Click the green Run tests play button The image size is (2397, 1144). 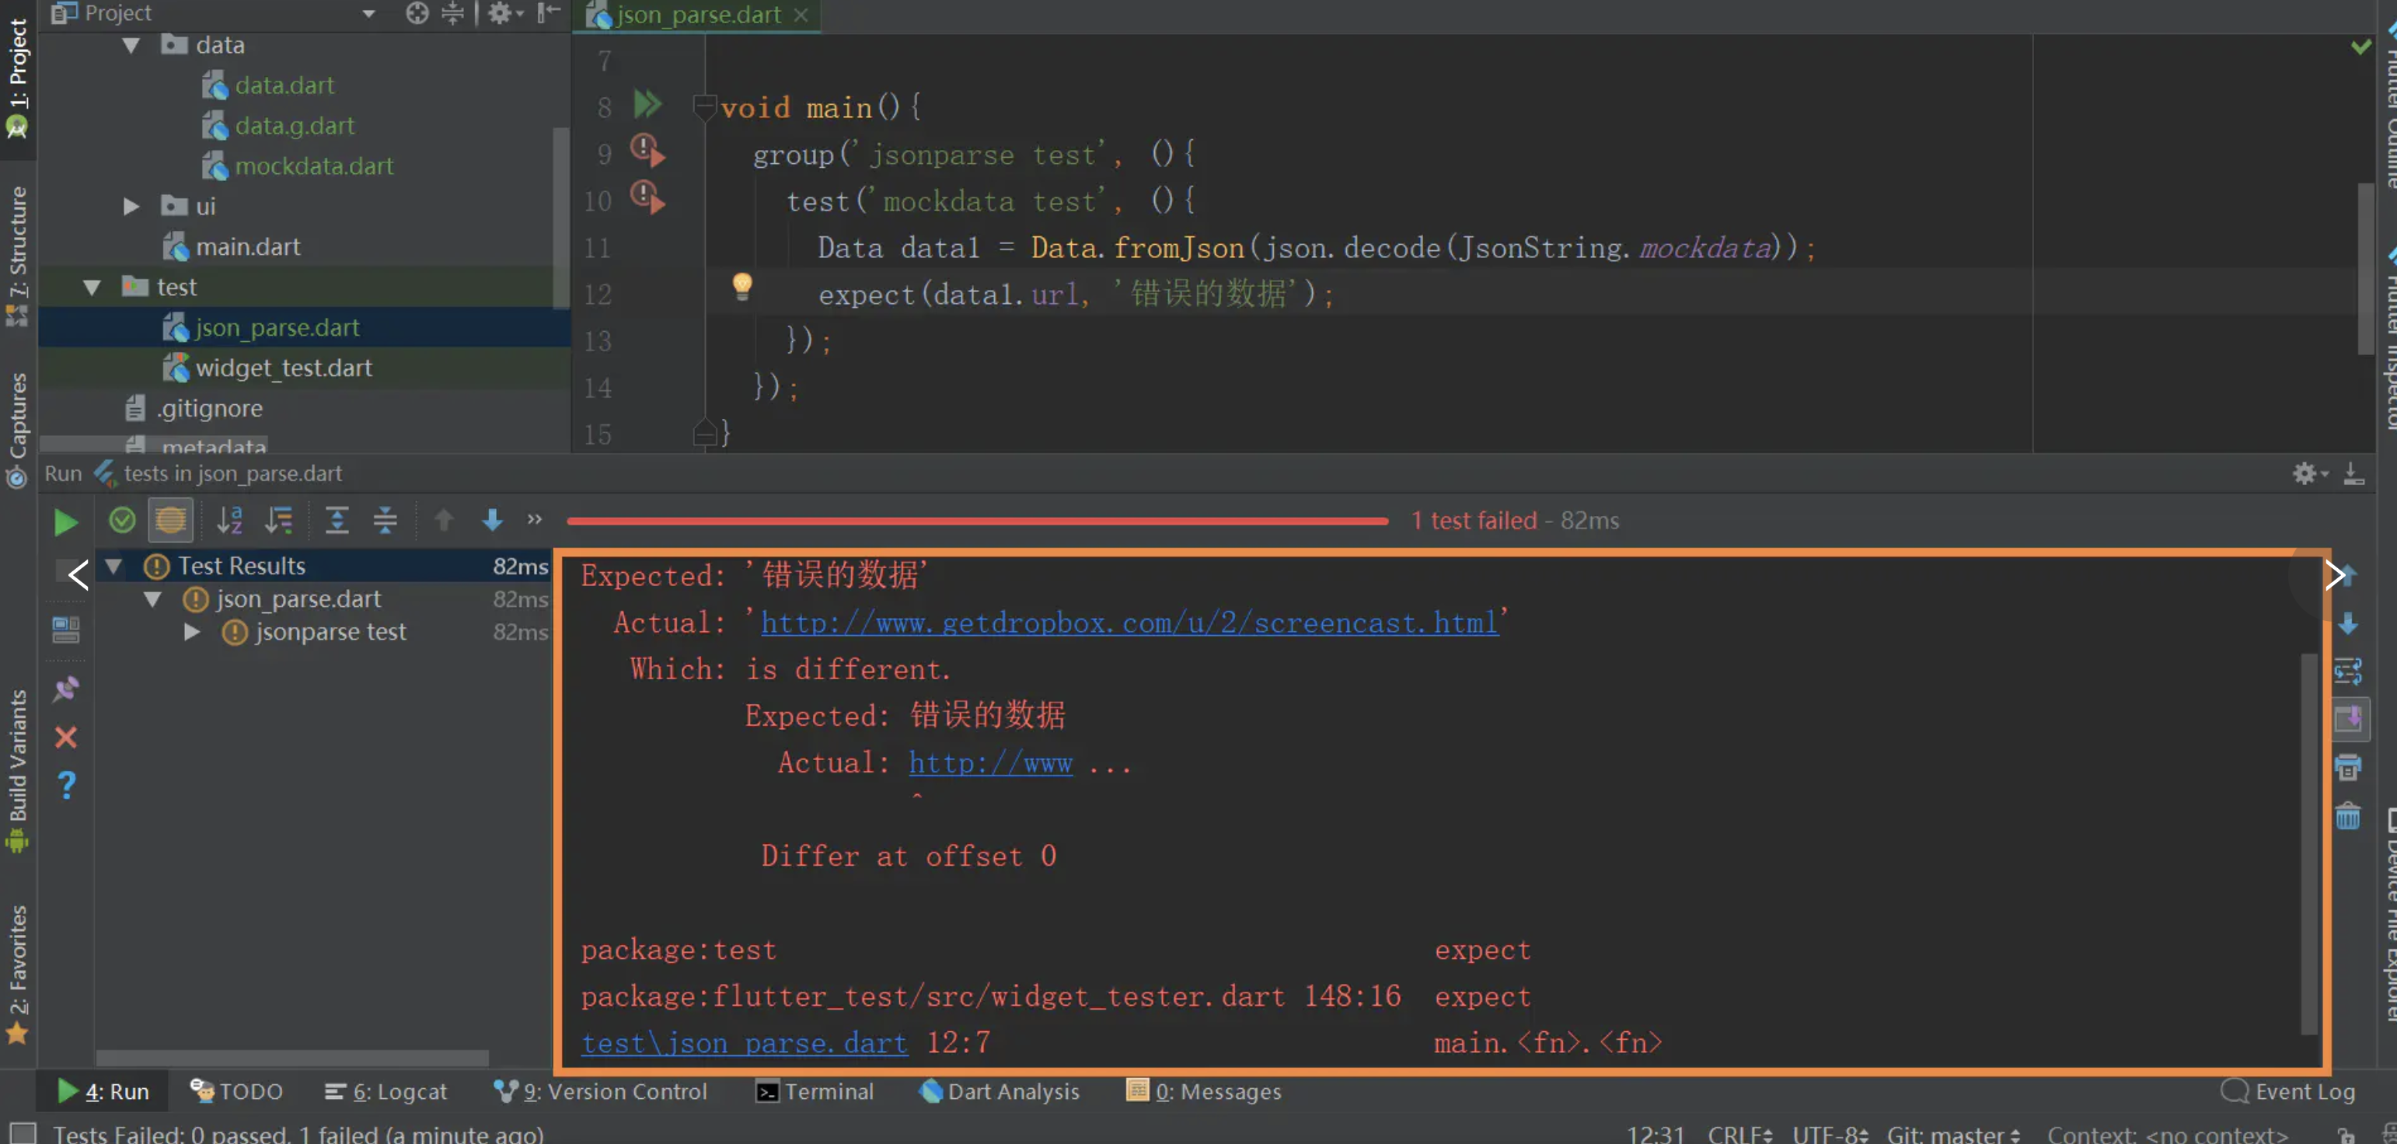click(x=65, y=521)
